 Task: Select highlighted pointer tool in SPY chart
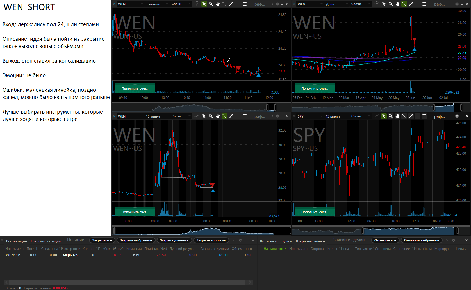[384, 116]
